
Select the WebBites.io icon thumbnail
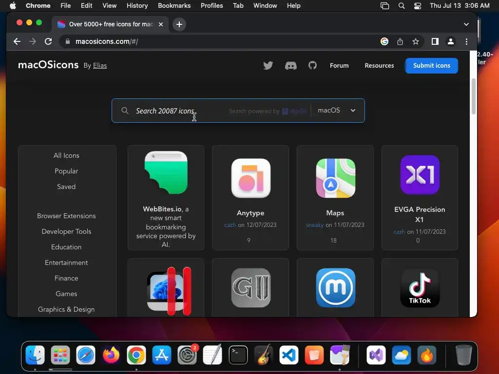pos(166,173)
